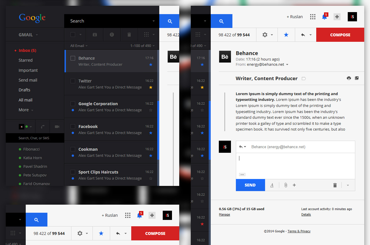Screen dimensions: 370x245
Task: Tick the checkbox for the Behance email
Action: 73,58
